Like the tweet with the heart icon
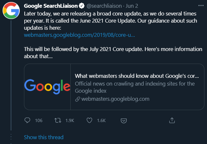This screenshot has height=144, width=207. coord(90,120)
